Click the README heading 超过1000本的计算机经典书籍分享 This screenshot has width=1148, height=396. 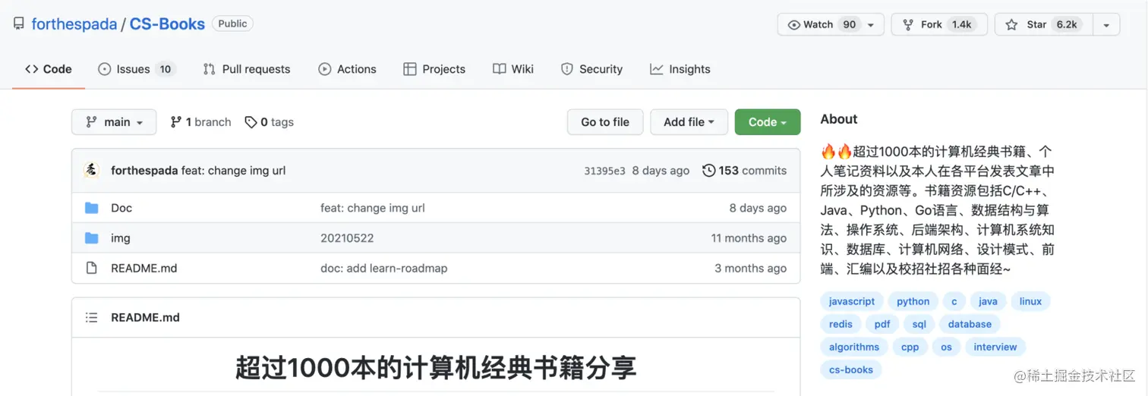click(x=436, y=367)
